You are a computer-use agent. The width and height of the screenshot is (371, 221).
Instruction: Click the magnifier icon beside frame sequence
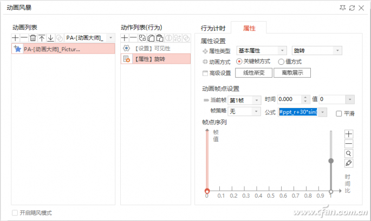(348, 153)
